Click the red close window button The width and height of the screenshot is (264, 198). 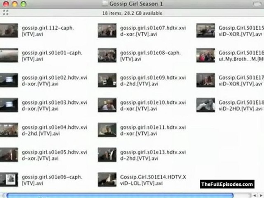(x=6, y=4)
